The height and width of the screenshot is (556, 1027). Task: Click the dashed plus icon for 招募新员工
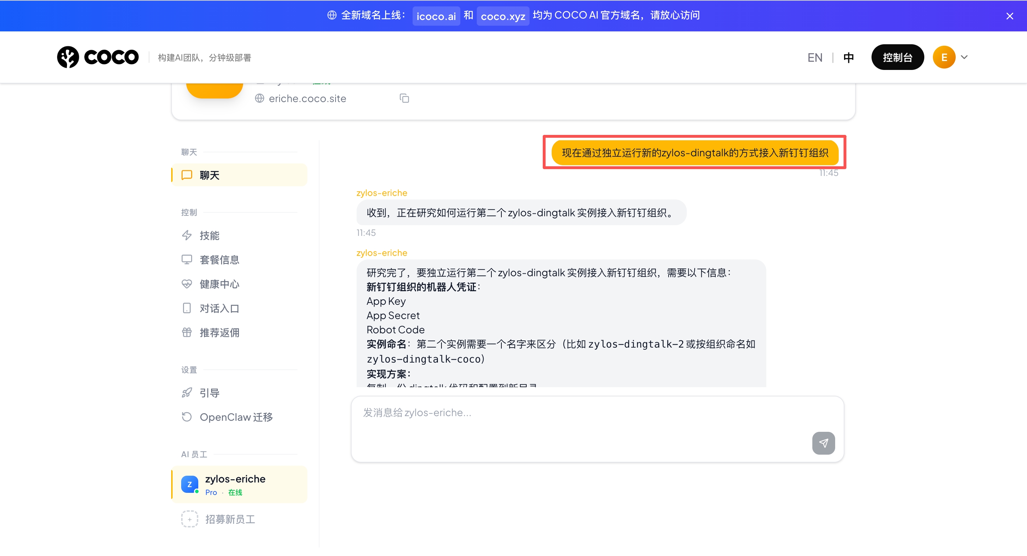[x=189, y=519]
